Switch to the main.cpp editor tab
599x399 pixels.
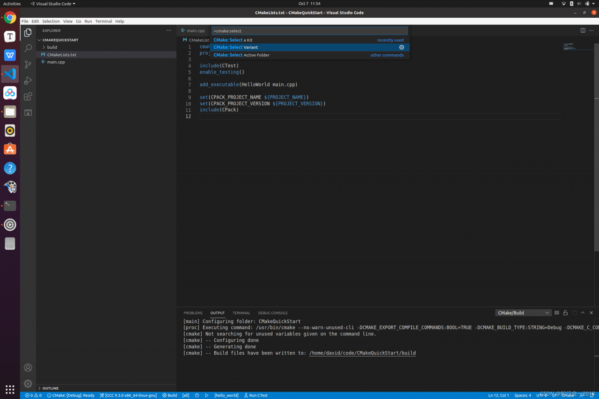193,30
